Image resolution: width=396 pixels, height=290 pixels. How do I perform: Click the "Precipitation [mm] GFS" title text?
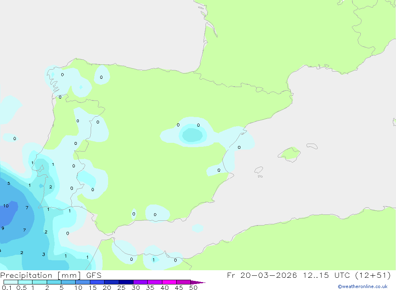pyautogui.click(x=51, y=275)
